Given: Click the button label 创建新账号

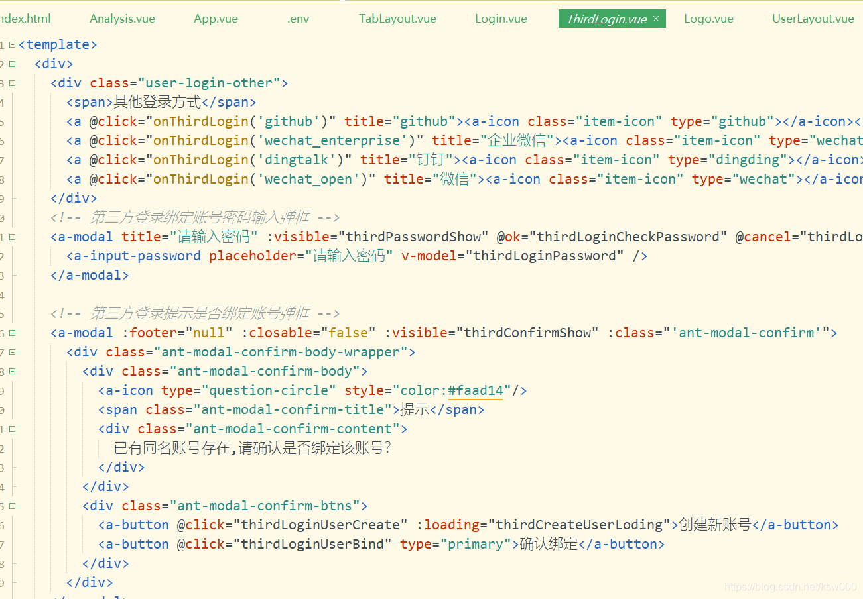Looking at the screenshot, I should click(715, 525).
